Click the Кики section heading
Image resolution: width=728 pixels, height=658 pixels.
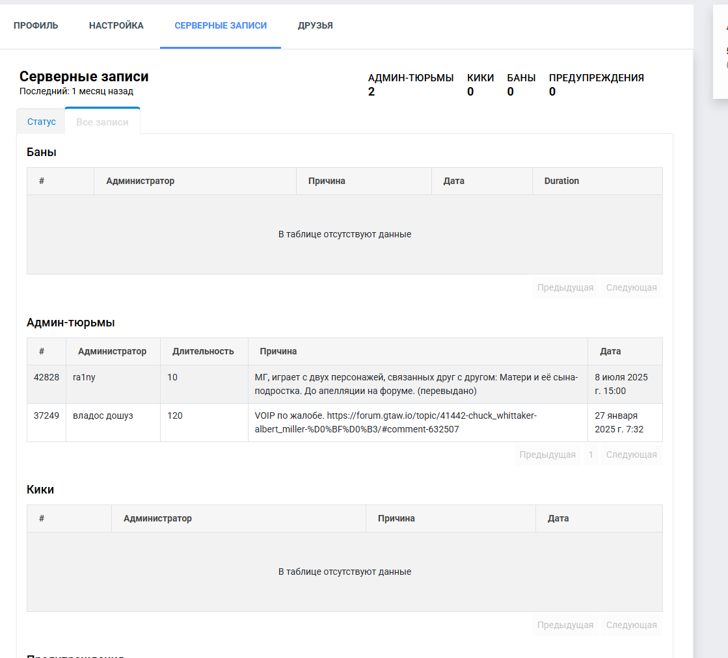pos(40,490)
